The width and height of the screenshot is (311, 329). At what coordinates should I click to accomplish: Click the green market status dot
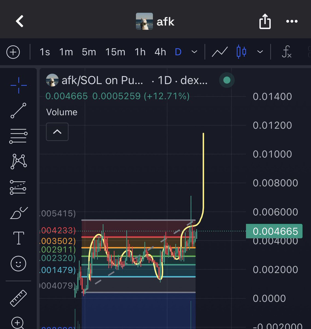[x=227, y=80]
